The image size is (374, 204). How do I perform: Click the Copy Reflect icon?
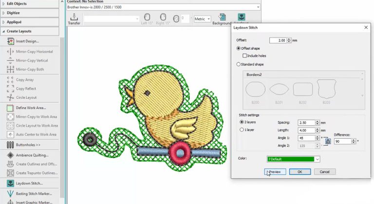coord(10,89)
